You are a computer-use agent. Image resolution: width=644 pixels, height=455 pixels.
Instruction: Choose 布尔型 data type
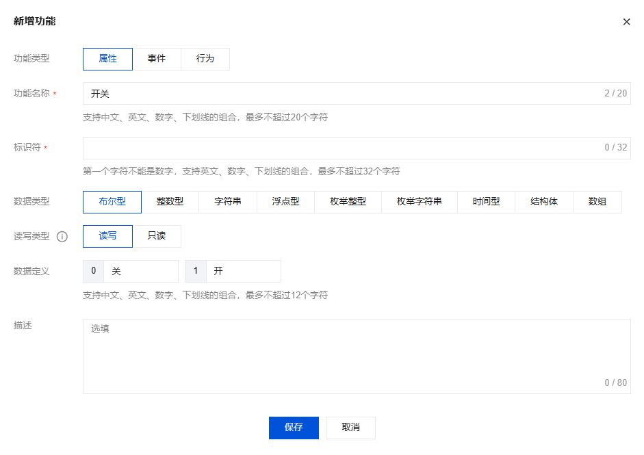coord(112,202)
